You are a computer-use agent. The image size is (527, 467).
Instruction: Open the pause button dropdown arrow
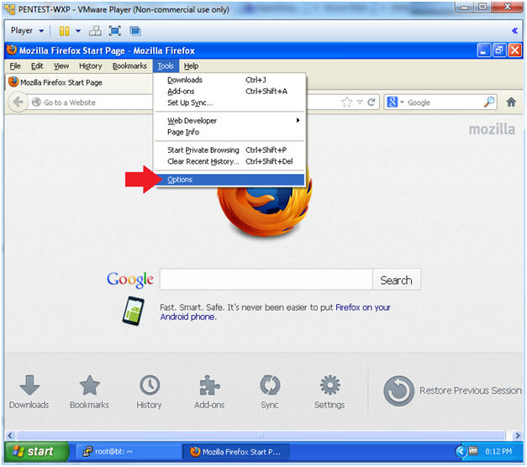pos(78,31)
